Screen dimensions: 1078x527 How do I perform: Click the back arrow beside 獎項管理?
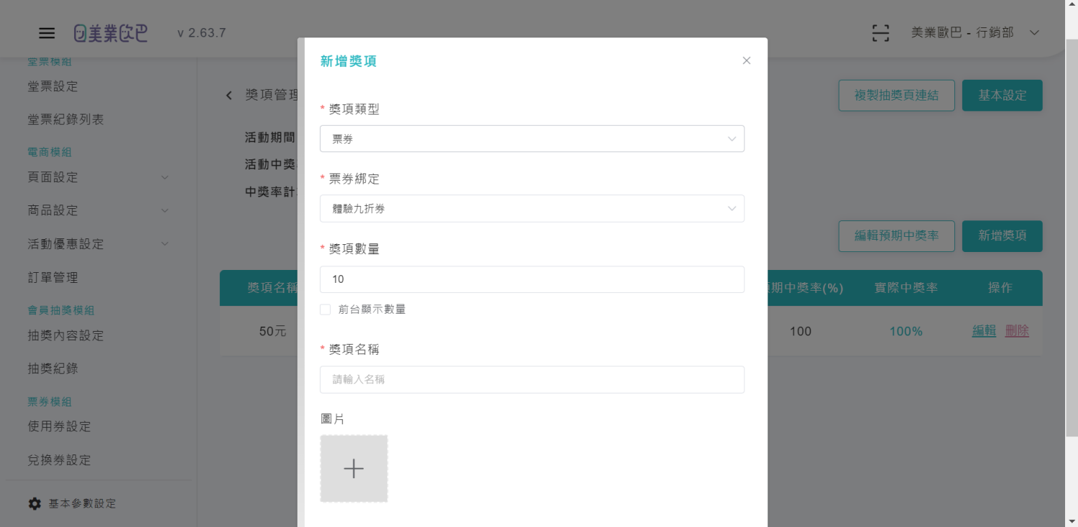point(229,95)
